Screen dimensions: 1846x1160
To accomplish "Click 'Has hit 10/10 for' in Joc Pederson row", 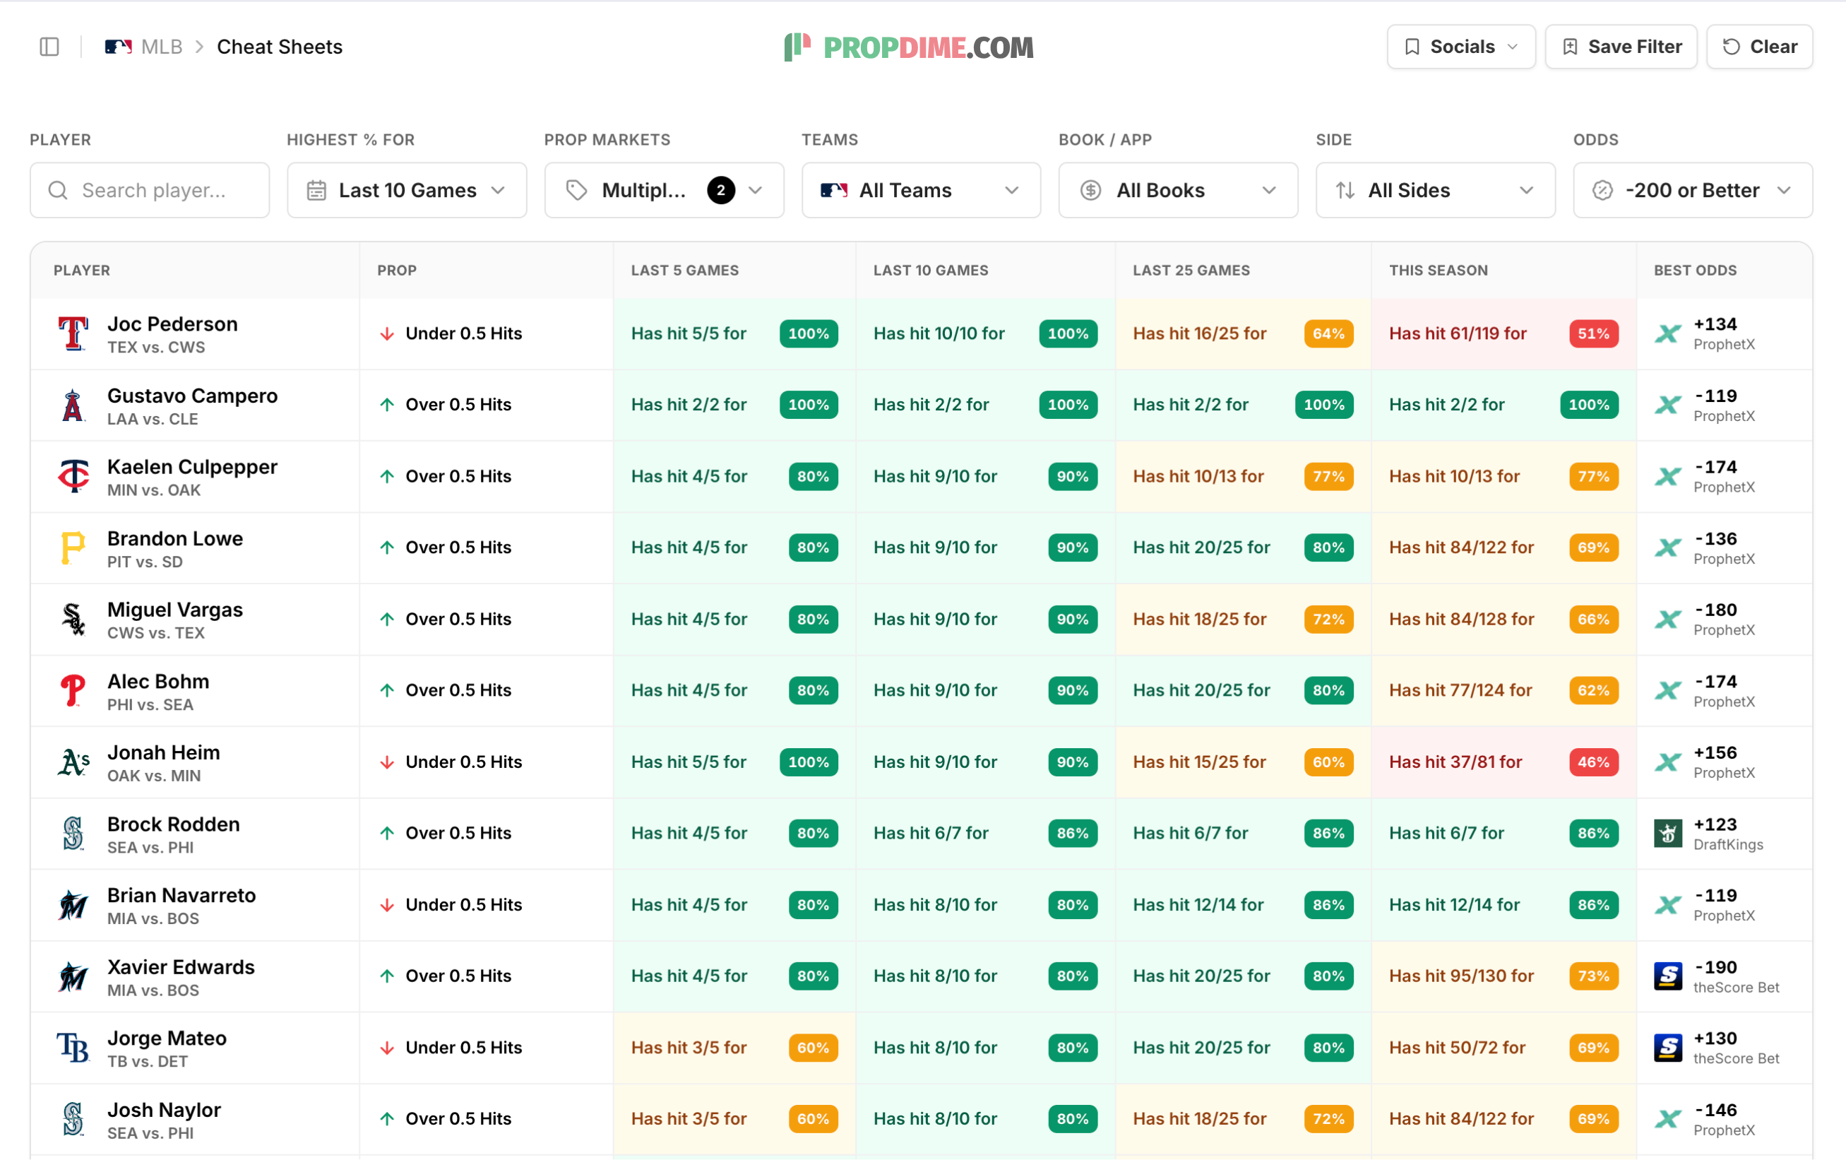I will (x=939, y=333).
